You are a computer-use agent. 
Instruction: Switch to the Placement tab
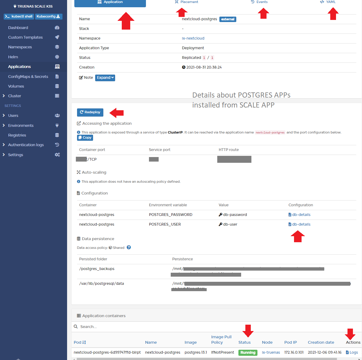pyautogui.click(x=186, y=2)
